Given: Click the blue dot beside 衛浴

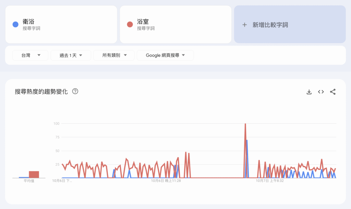Looking at the screenshot, I should click(x=15, y=24).
